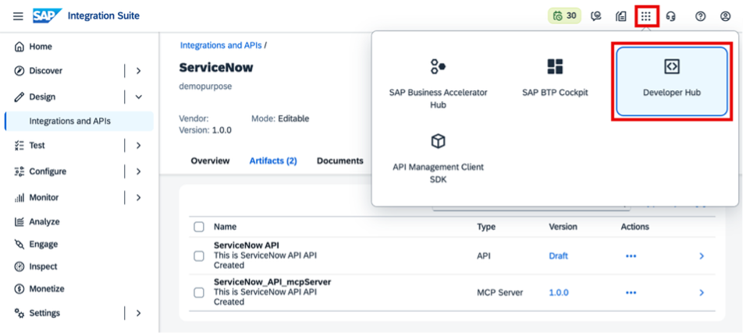Select Integrations and APIs sidebar item

(79, 122)
